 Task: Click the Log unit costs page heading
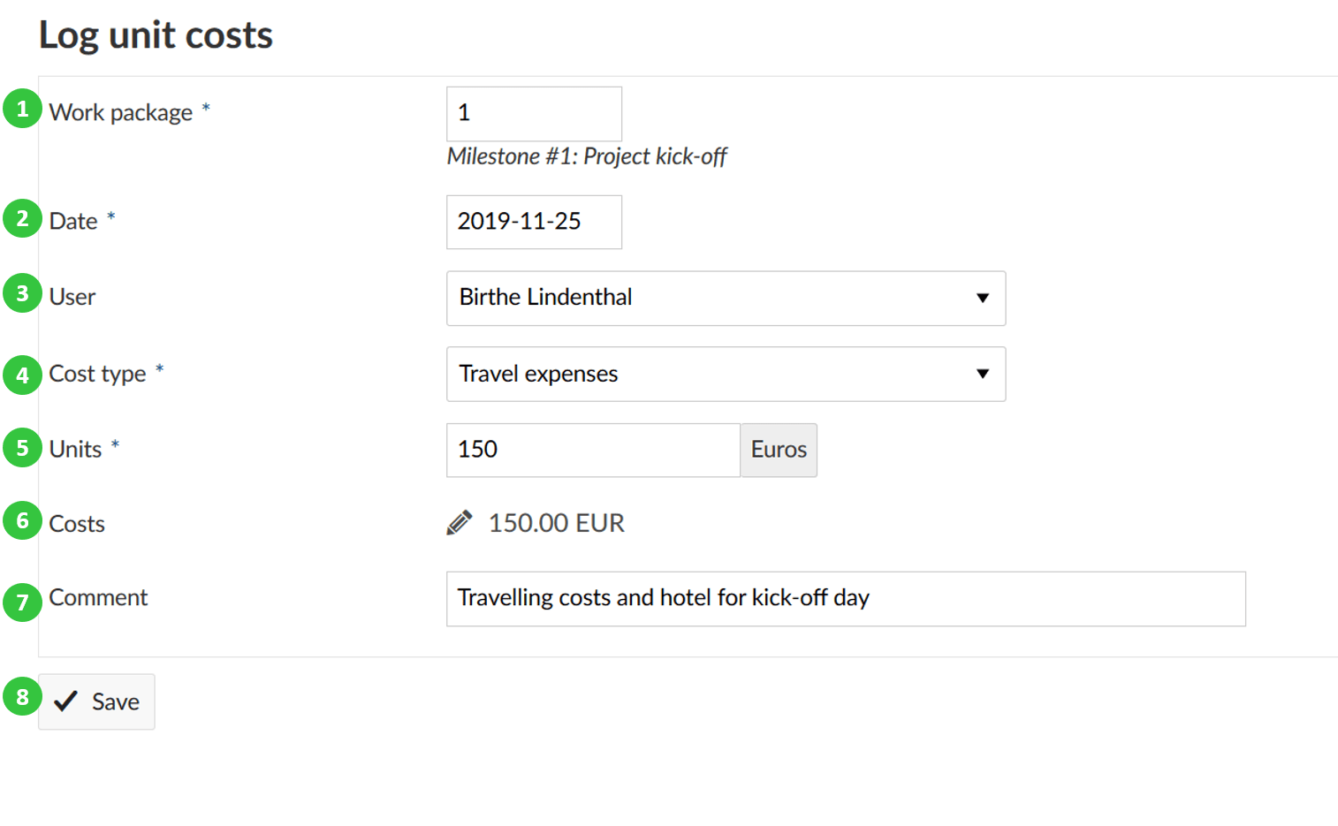click(x=156, y=35)
